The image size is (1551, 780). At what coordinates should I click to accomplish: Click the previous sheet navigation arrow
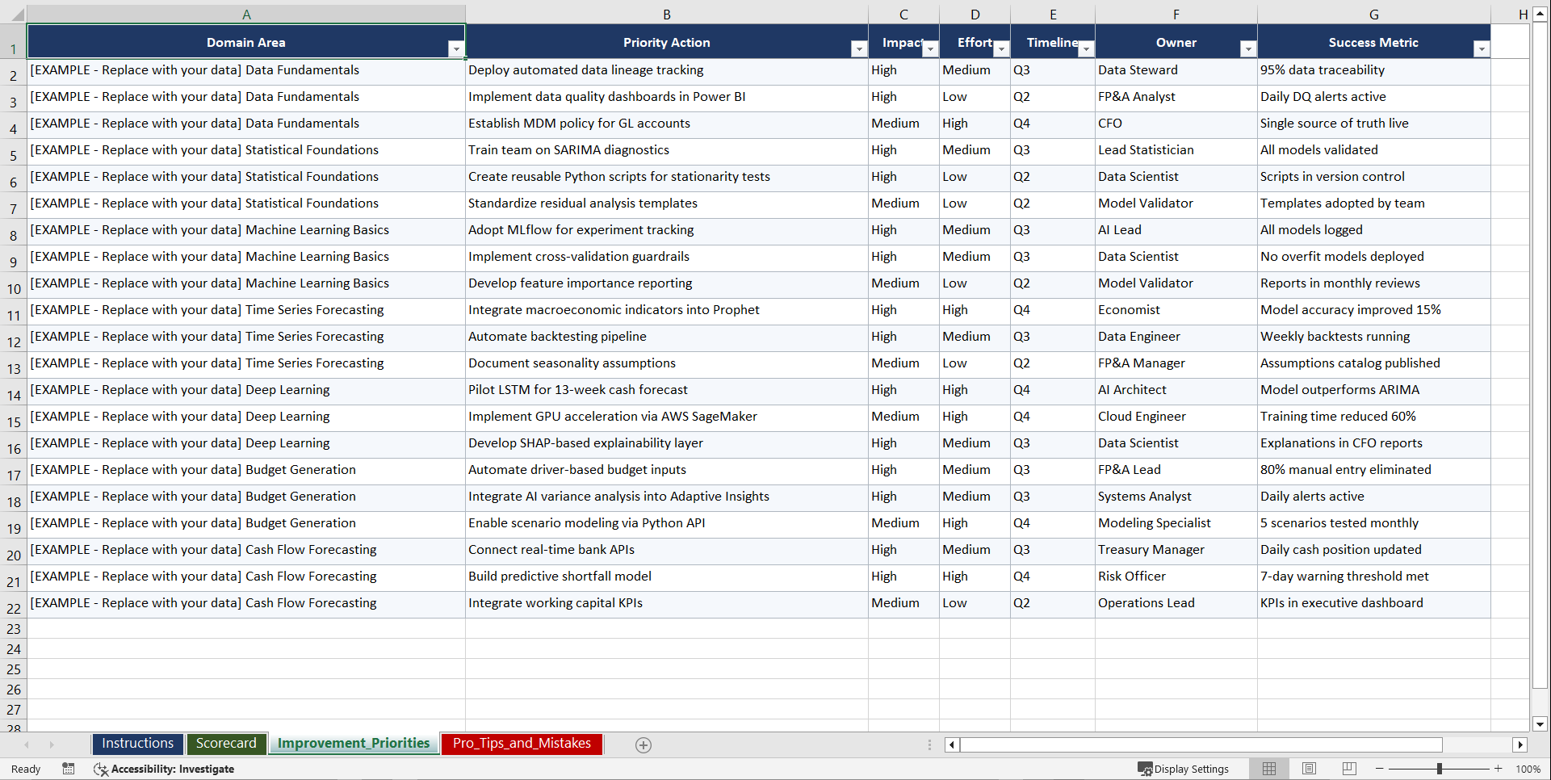coord(27,744)
